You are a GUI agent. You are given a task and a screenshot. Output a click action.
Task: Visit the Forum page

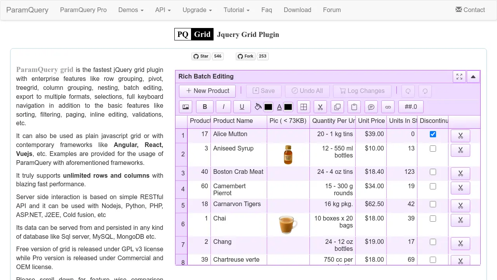coord(332,10)
